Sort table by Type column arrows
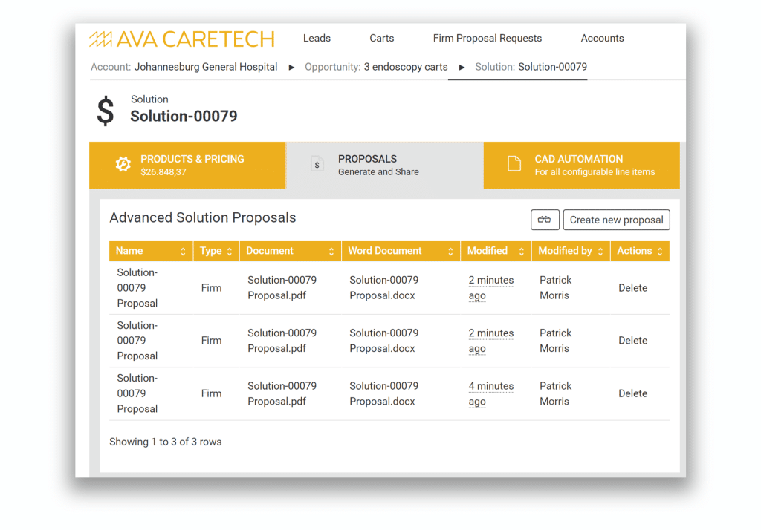Image resolution: width=761 pixels, height=530 pixels. pos(230,251)
